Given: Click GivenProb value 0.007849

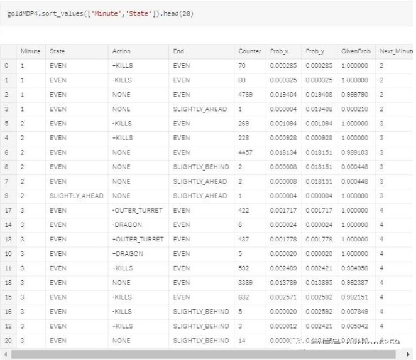Looking at the screenshot, I should 354,312.
